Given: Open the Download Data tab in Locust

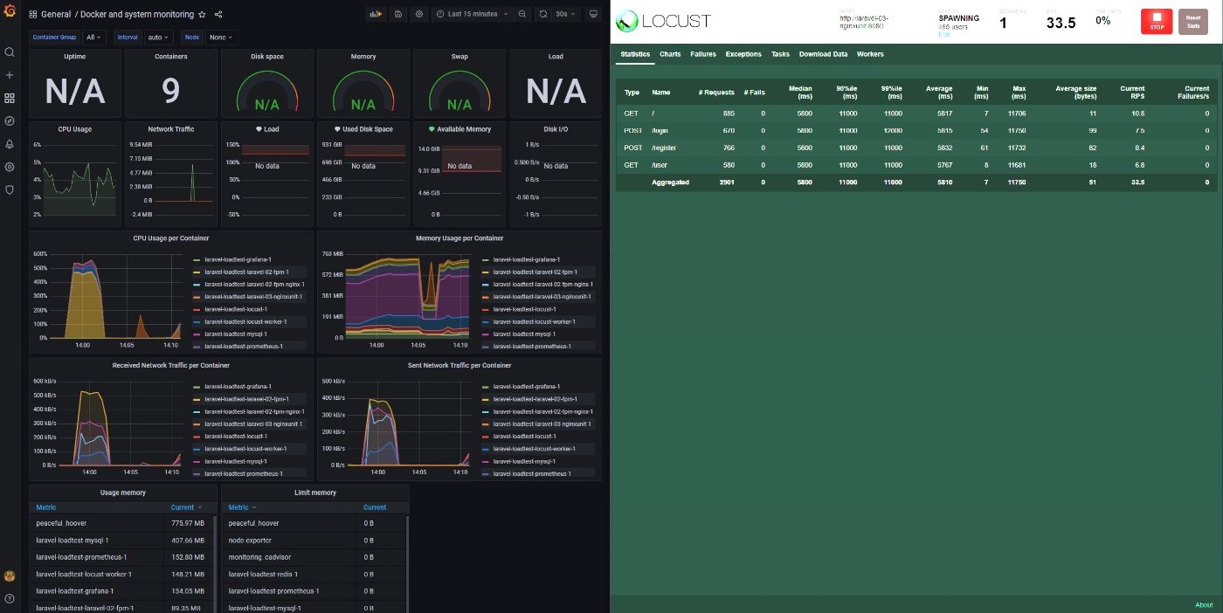Looking at the screenshot, I should tap(823, 54).
